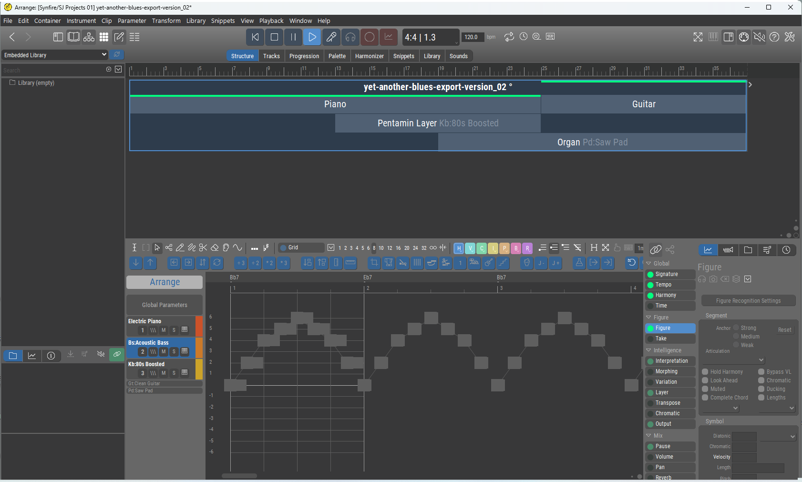Select the eraser tool
The height and width of the screenshot is (482, 802).
click(215, 247)
